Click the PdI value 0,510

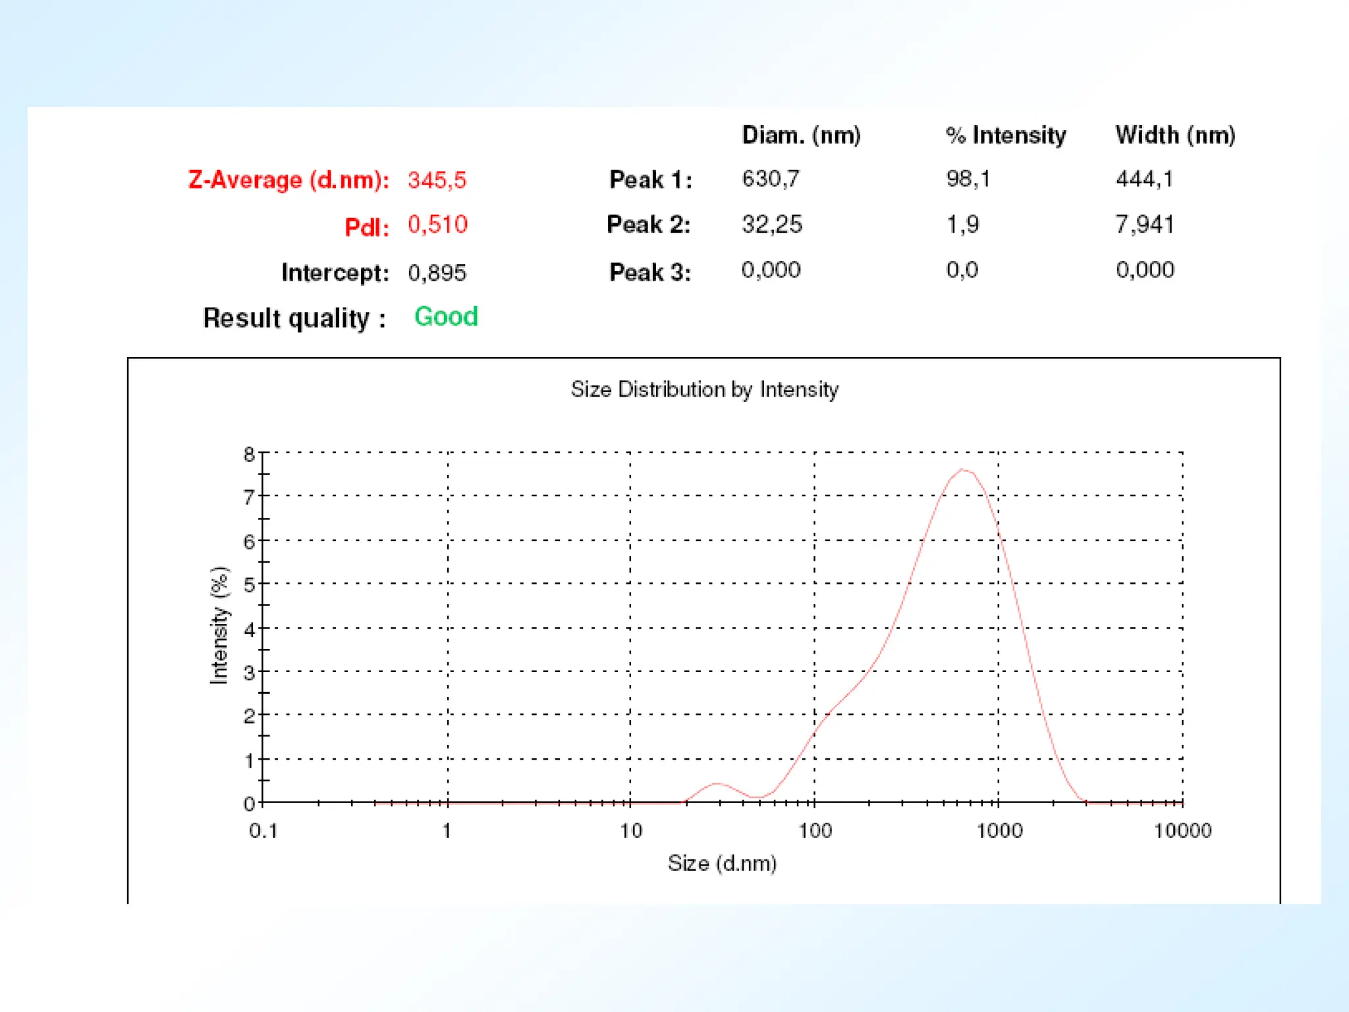(437, 225)
